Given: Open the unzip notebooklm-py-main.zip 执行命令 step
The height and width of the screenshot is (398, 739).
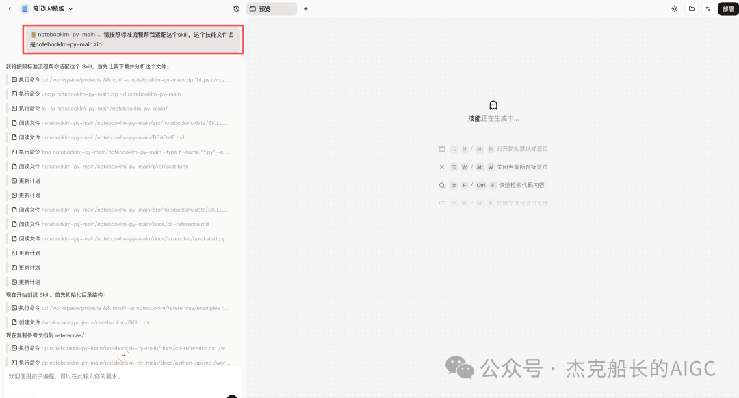Looking at the screenshot, I should coord(96,94).
